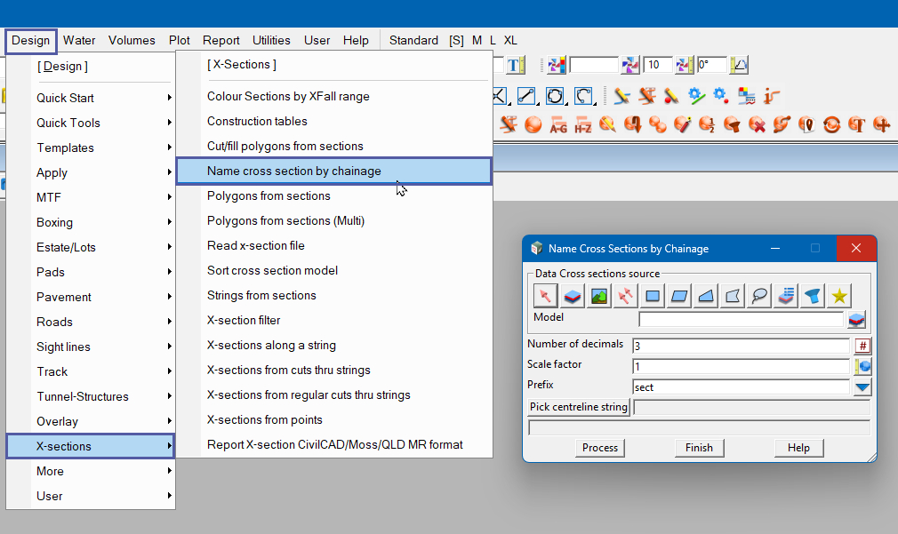898x534 pixels.
Task: Click the Pick centreline string button
Action: pos(579,408)
